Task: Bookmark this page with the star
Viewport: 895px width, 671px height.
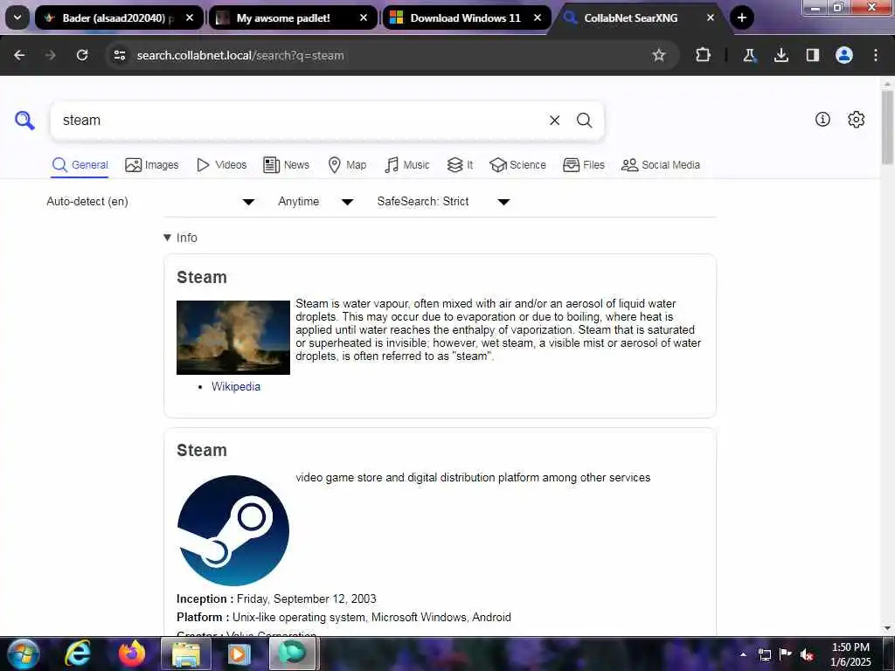Action: [x=659, y=55]
